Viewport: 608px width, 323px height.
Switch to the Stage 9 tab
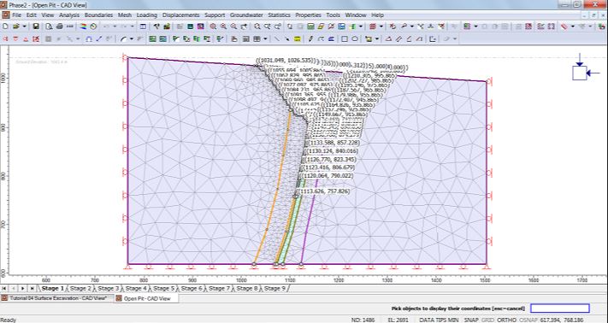point(274,288)
